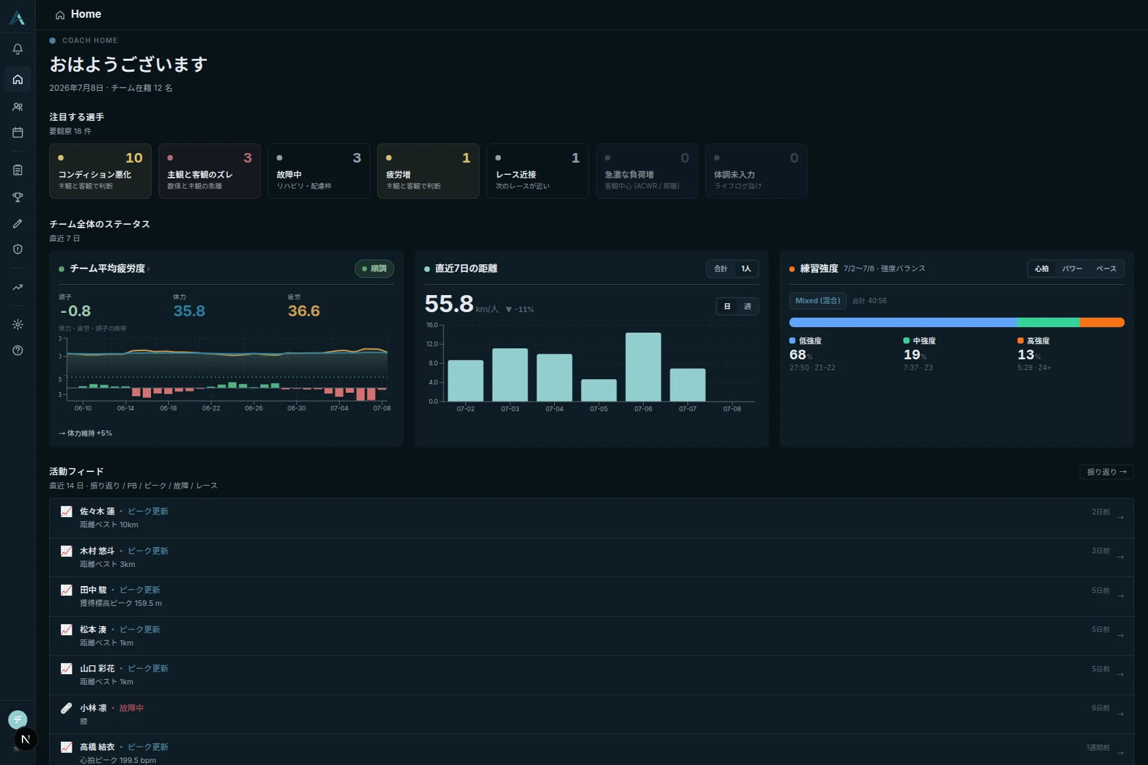
Task: Click the pencil edit icon in sidebar
Action: pyautogui.click(x=18, y=223)
